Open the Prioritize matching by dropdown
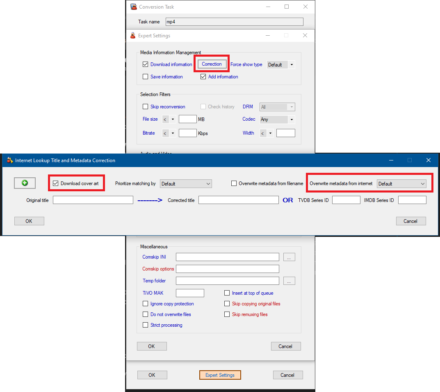Screen dimensions: 440x392 pos(186,184)
